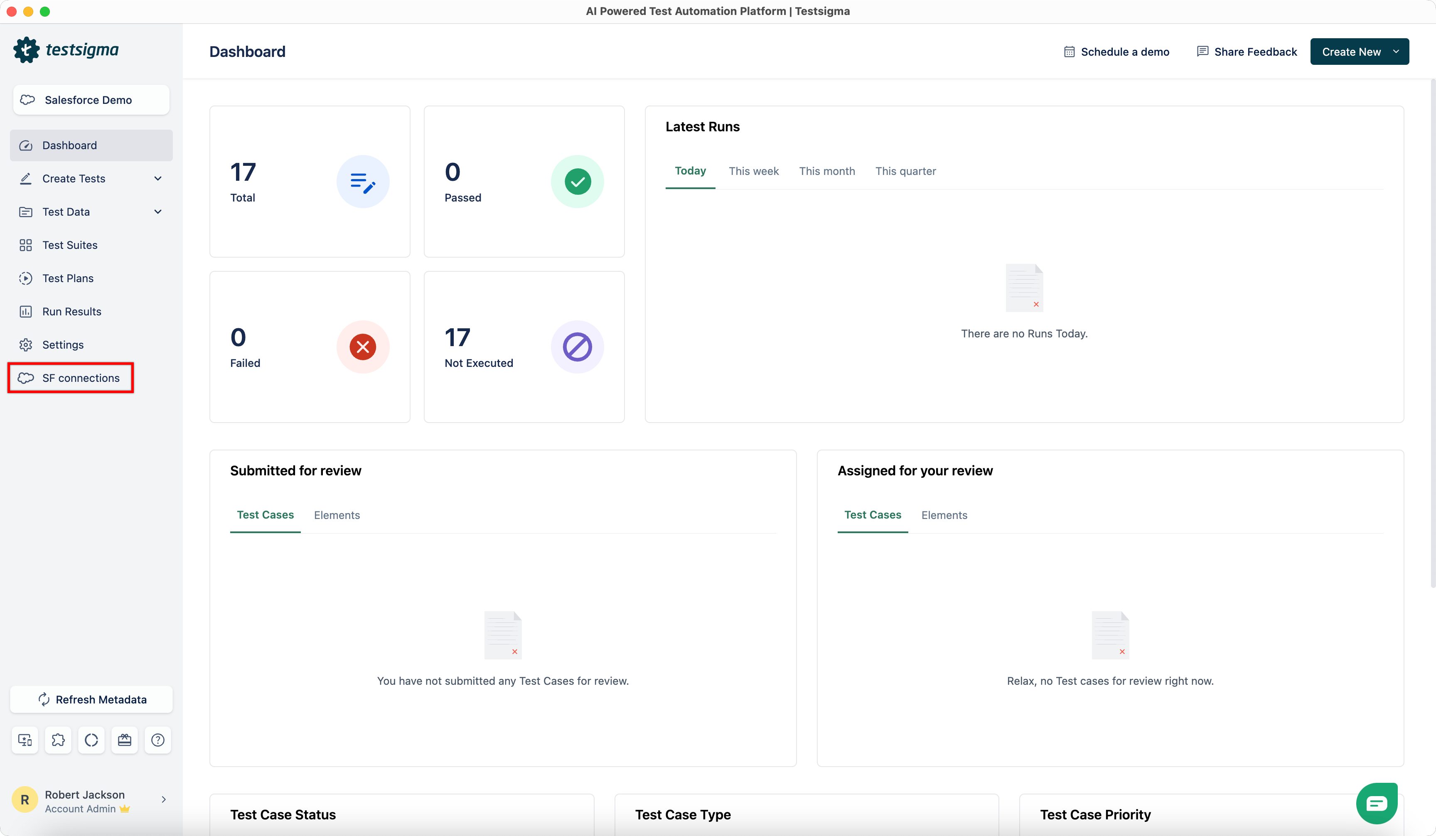Open the Create New dropdown arrow
The width and height of the screenshot is (1436, 836).
tap(1396, 51)
